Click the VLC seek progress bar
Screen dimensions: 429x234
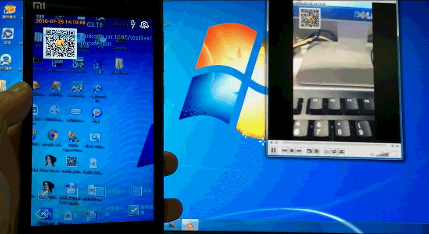click(334, 144)
